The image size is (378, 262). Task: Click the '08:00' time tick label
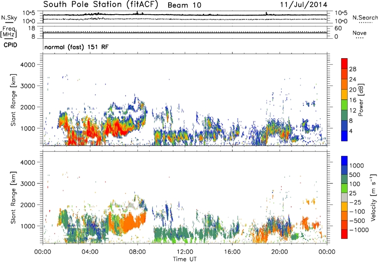coord(137,252)
